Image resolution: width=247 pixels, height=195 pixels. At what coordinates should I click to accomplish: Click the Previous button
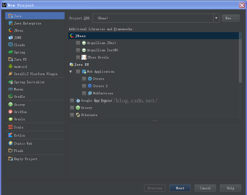[x=155, y=188]
